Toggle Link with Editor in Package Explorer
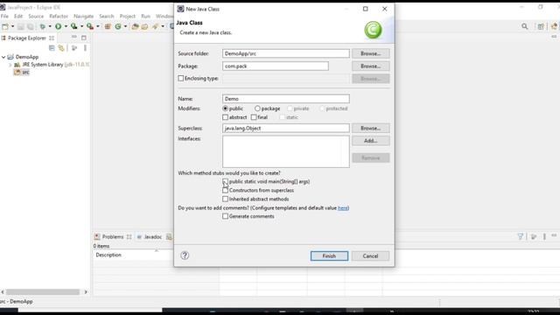560x315 pixels. click(61, 48)
